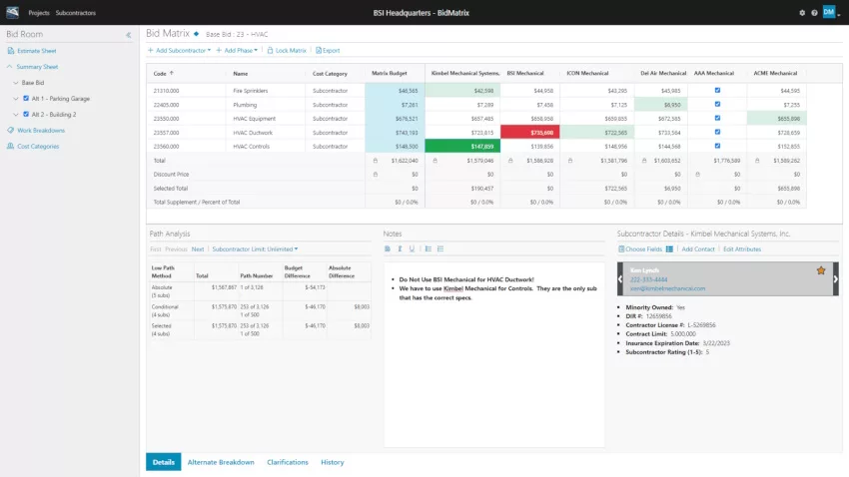Screen dimensions: 849x477
Task: Select the red BSI Mechanical ductwork cell
Action: [x=530, y=133]
